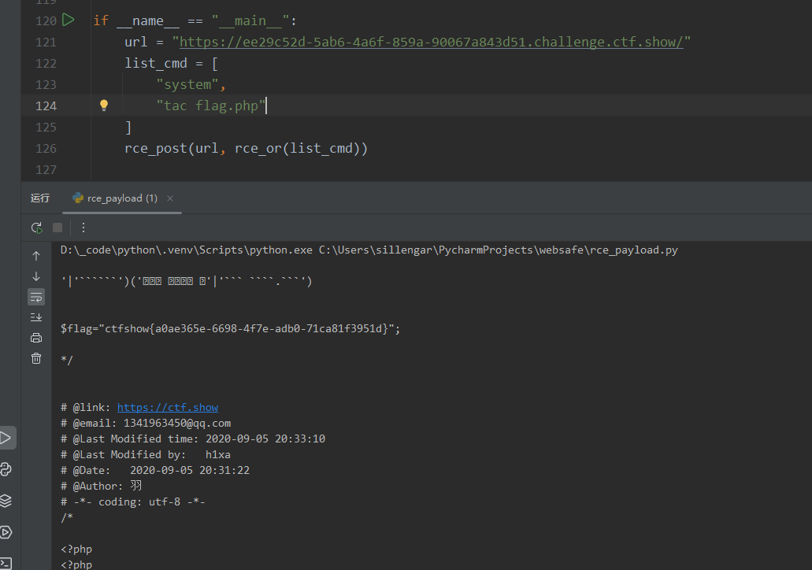Image resolution: width=812 pixels, height=570 pixels.
Task: Click the python.exe command path line
Action: (369, 250)
